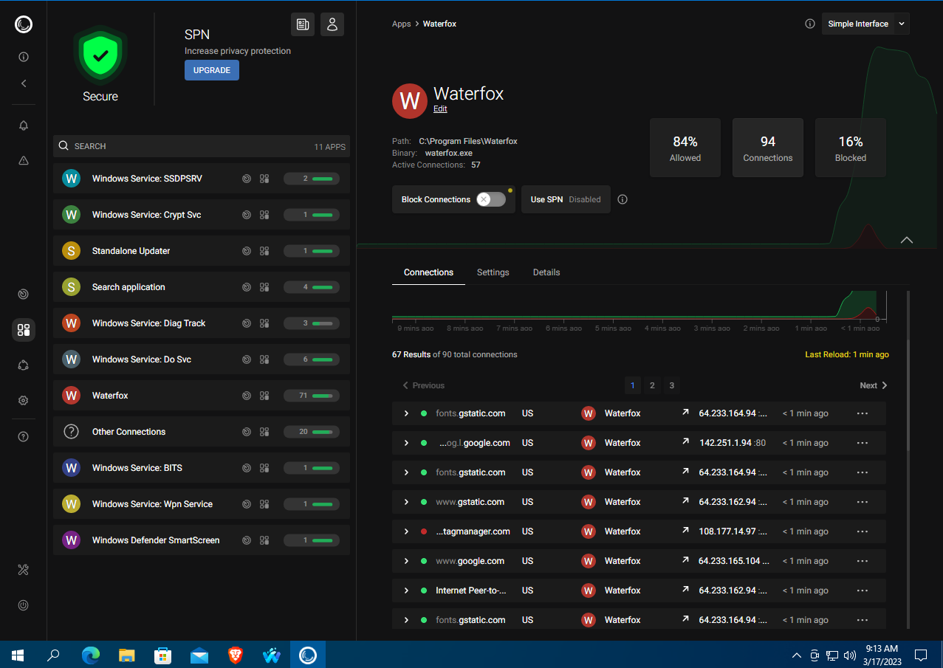943x668 pixels.
Task: Click the Windows Start button
Action: 18,655
